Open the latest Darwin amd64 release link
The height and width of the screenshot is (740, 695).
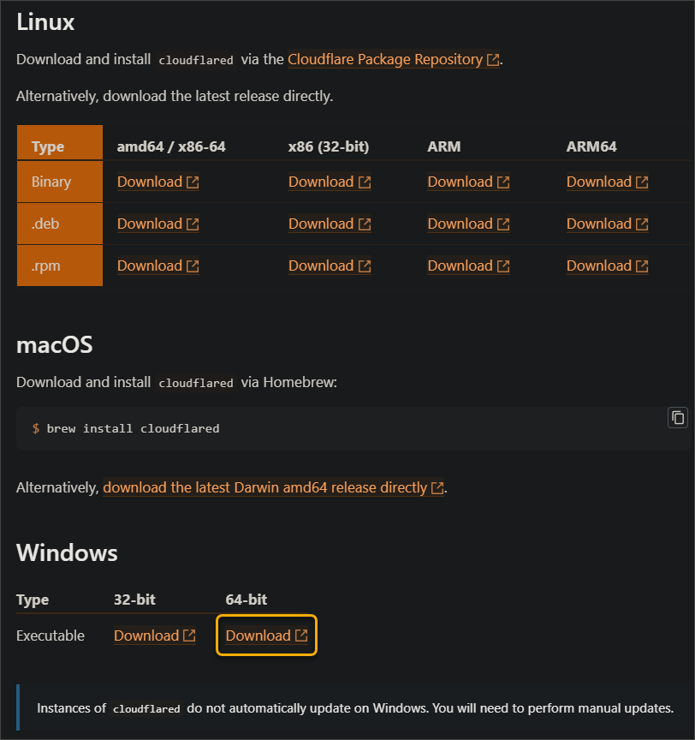pos(273,487)
